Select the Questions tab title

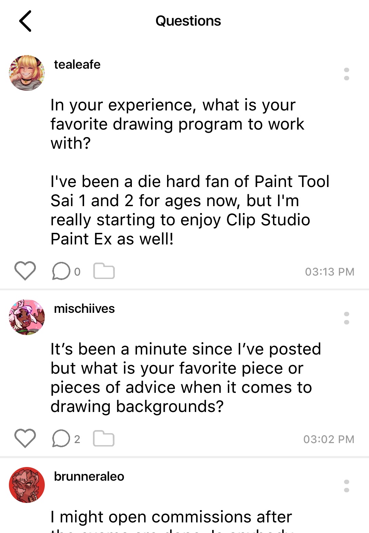point(188,21)
